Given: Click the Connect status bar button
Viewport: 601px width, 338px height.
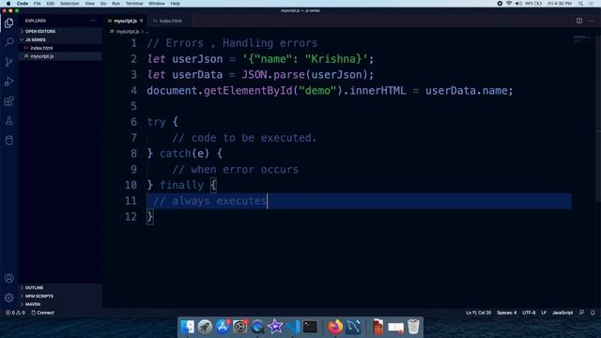Looking at the screenshot, I should click(42, 313).
